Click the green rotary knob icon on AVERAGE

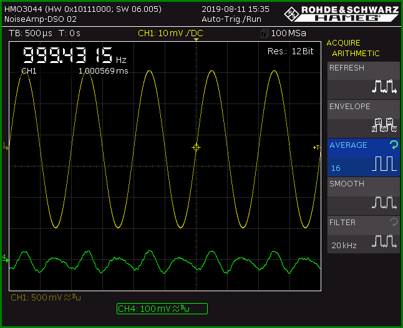click(394, 145)
